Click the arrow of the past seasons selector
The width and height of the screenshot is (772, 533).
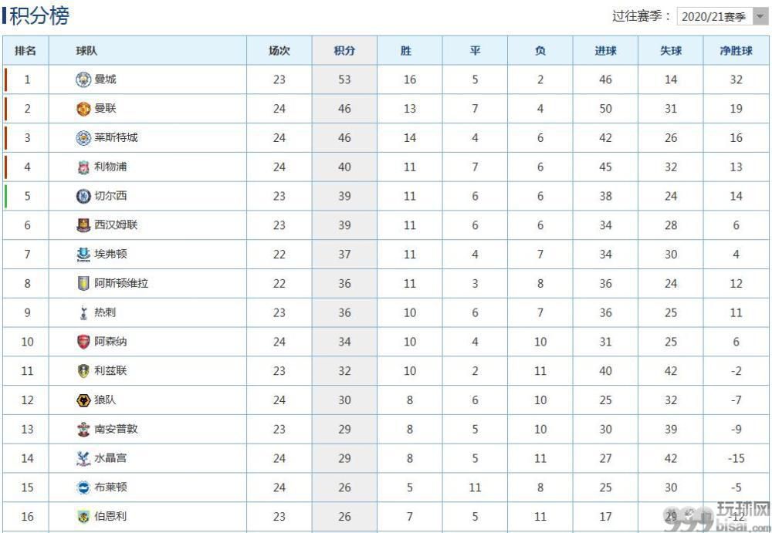pyautogui.click(x=760, y=16)
